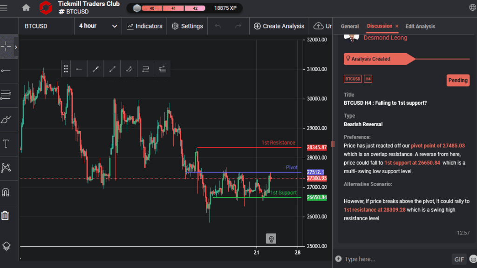This screenshot has width=477, height=268.
Task: Click the Create Analysis button
Action: pos(279,26)
